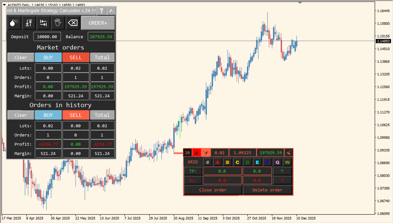Toggle the SELL filter under Orders in history
393x223 pixels.
(76, 115)
